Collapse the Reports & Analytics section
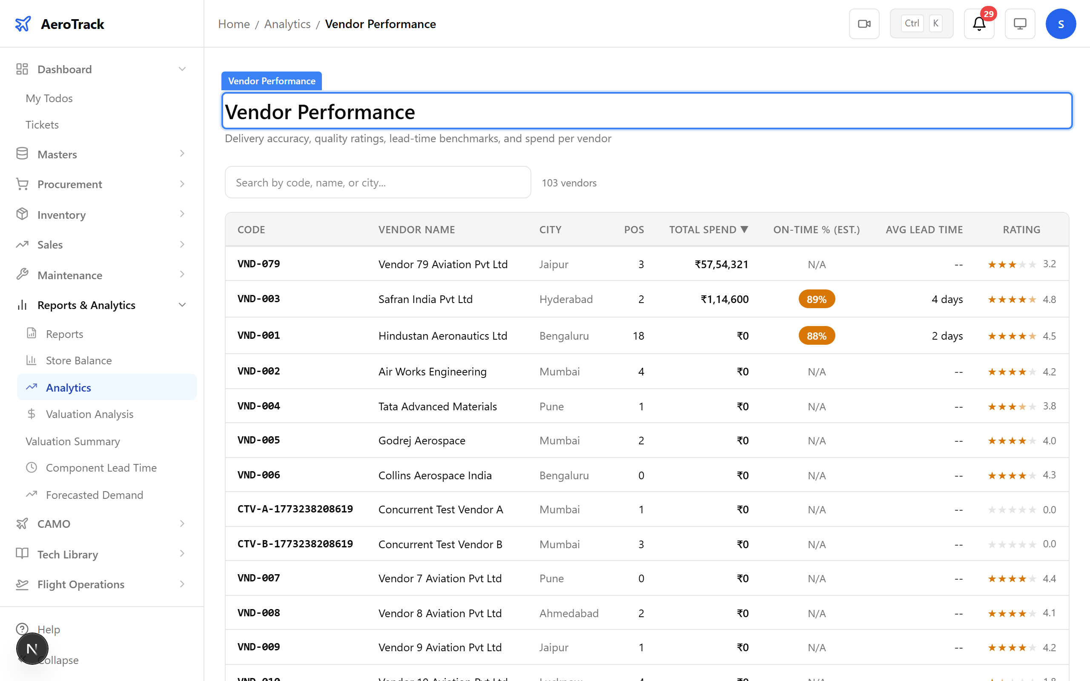The width and height of the screenshot is (1090, 681). pyautogui.click(x=182, y=304)
